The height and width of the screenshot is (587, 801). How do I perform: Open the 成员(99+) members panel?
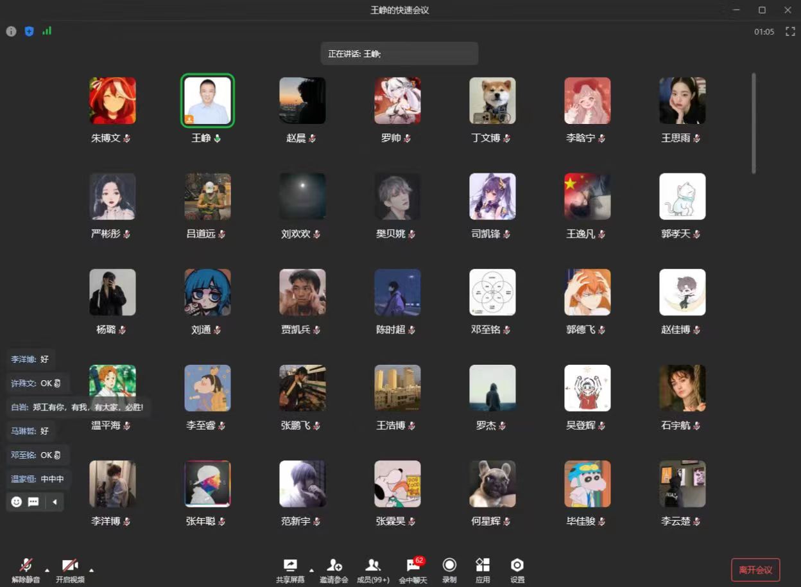pos(373,570)
